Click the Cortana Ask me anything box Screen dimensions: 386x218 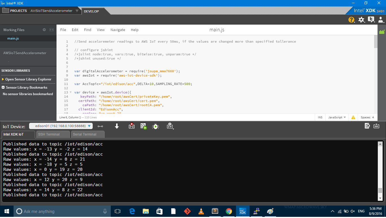coord(62,211)
